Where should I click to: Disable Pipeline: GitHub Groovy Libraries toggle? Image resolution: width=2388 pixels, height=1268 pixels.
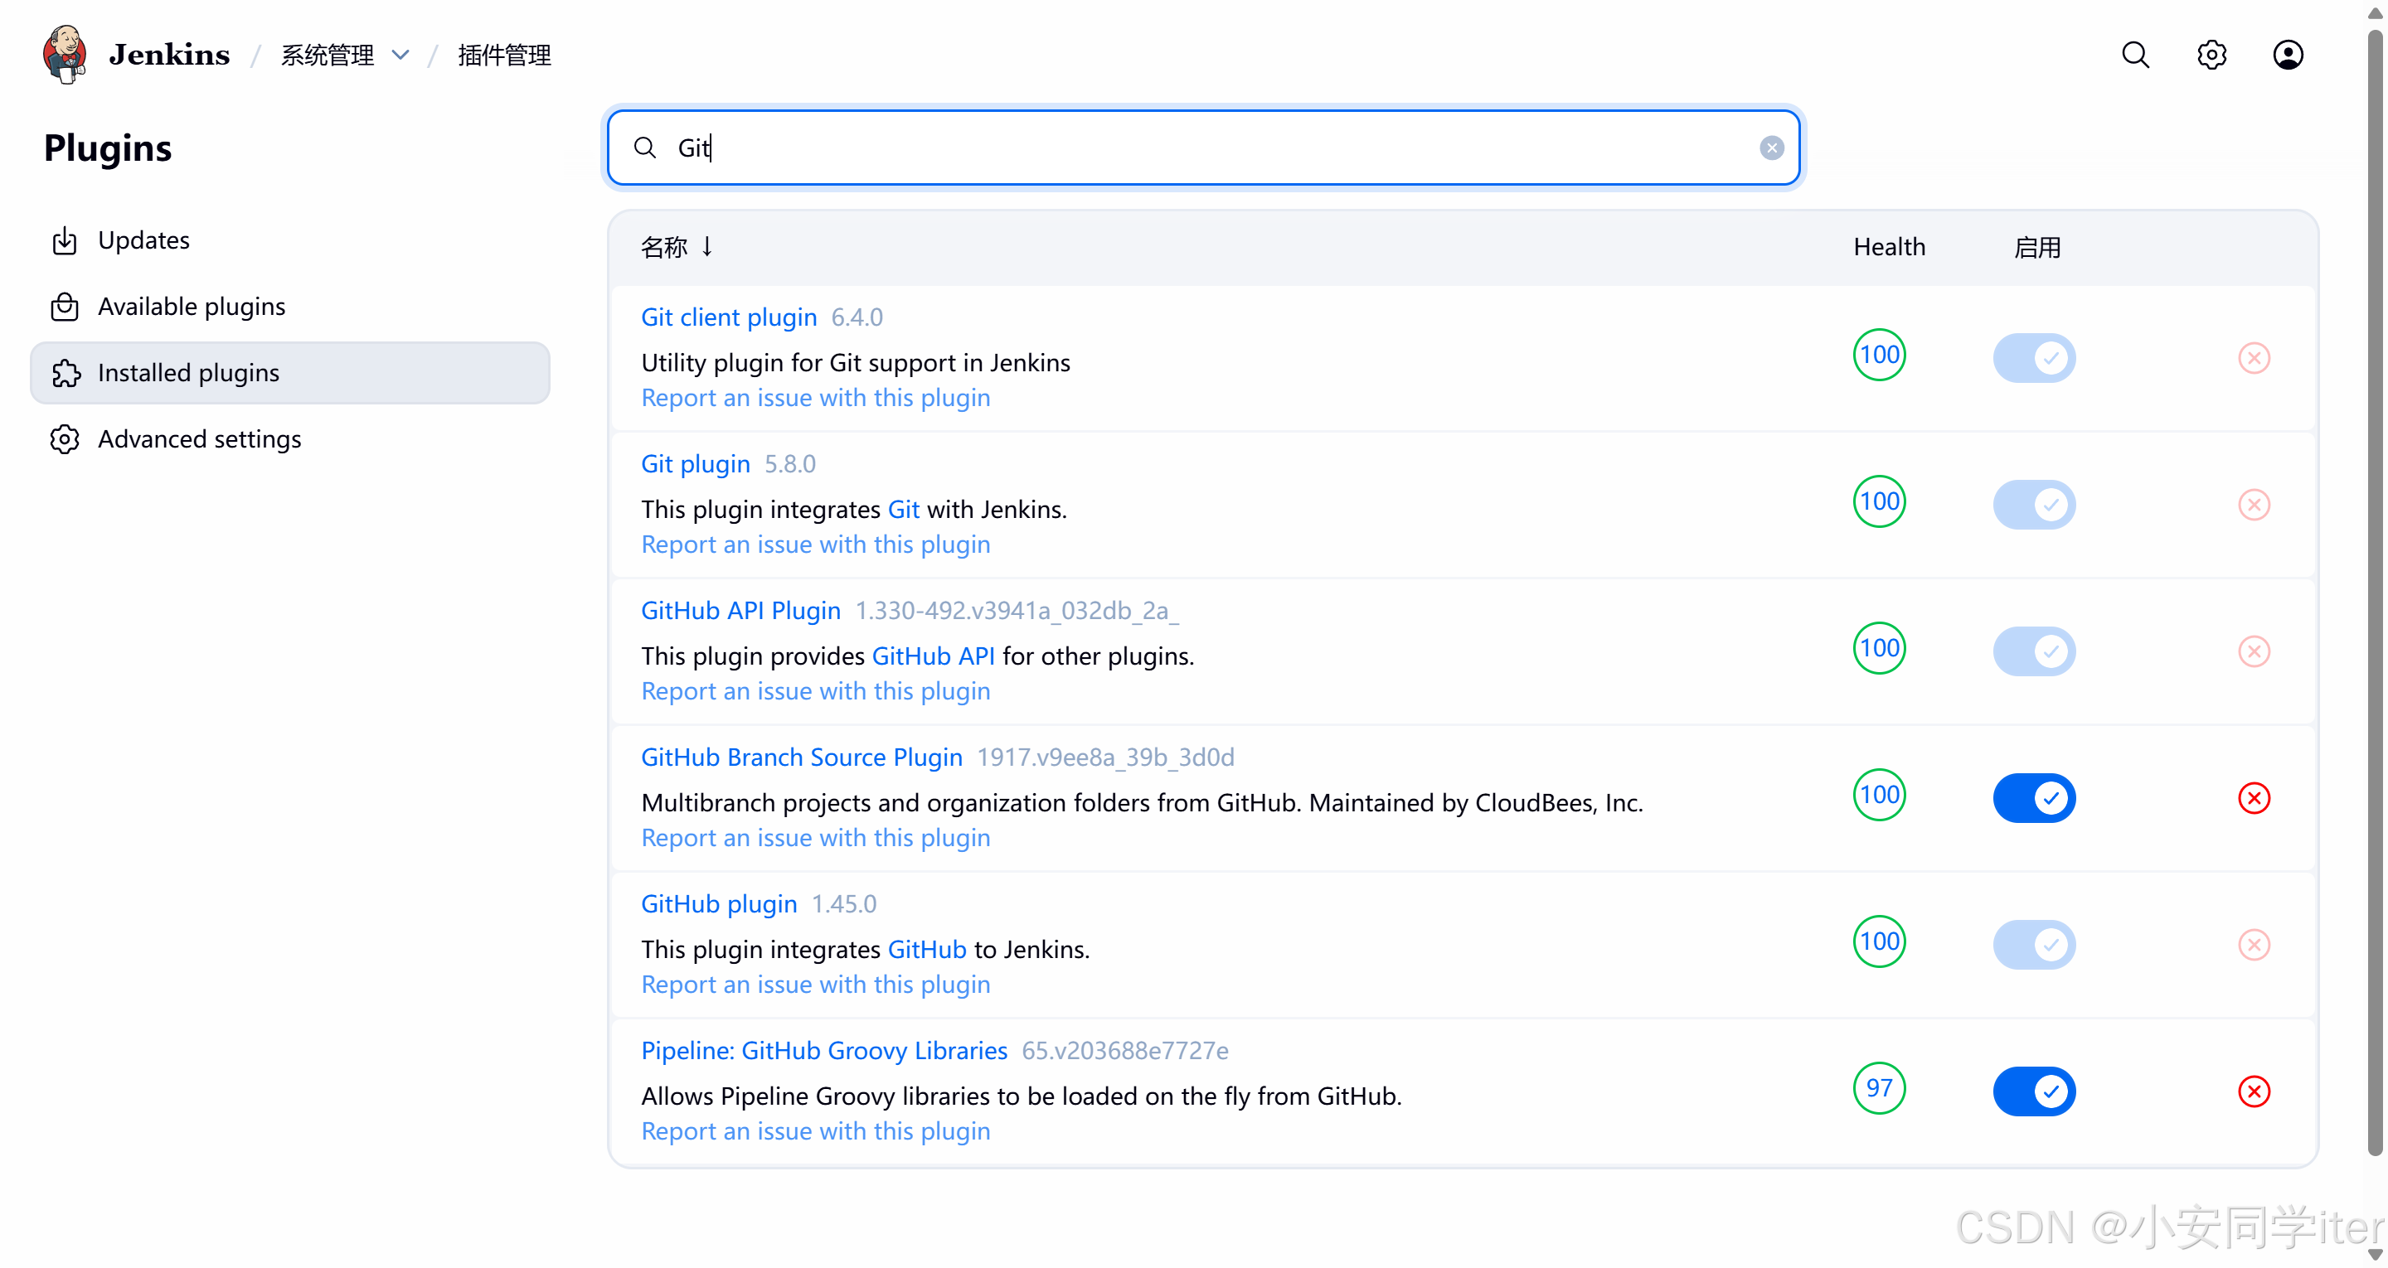2033,1091
